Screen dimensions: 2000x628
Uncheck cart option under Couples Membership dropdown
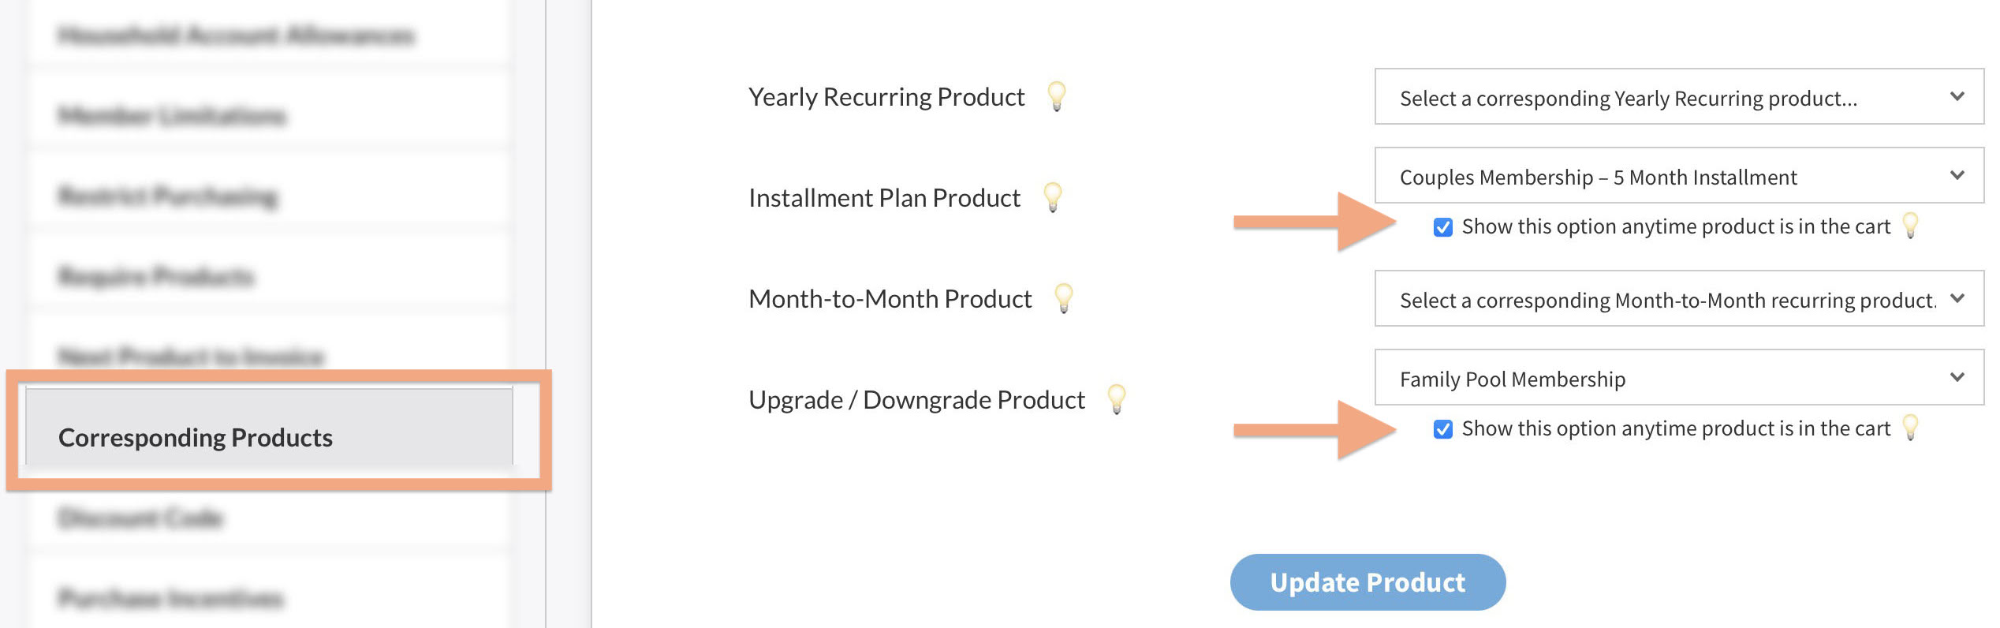coord(1442,227)
